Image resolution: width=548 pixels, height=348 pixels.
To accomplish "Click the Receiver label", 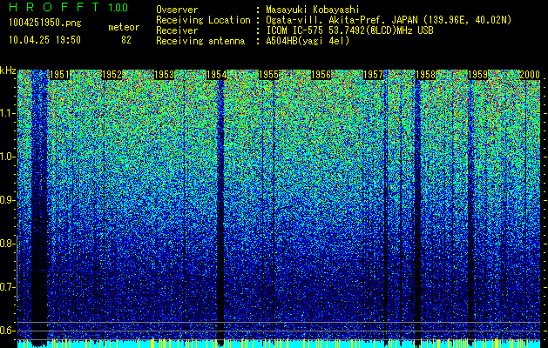I will (177, 30).
